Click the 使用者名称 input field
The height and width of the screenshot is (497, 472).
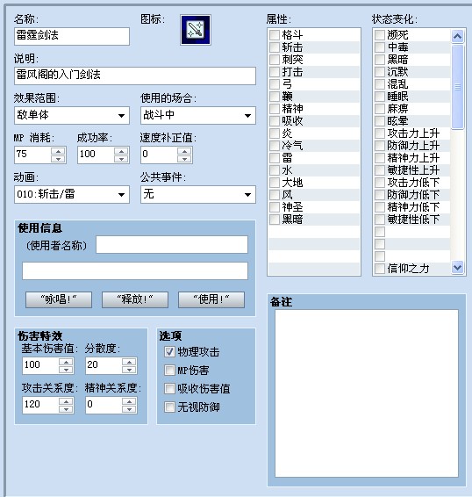[172, 244]
